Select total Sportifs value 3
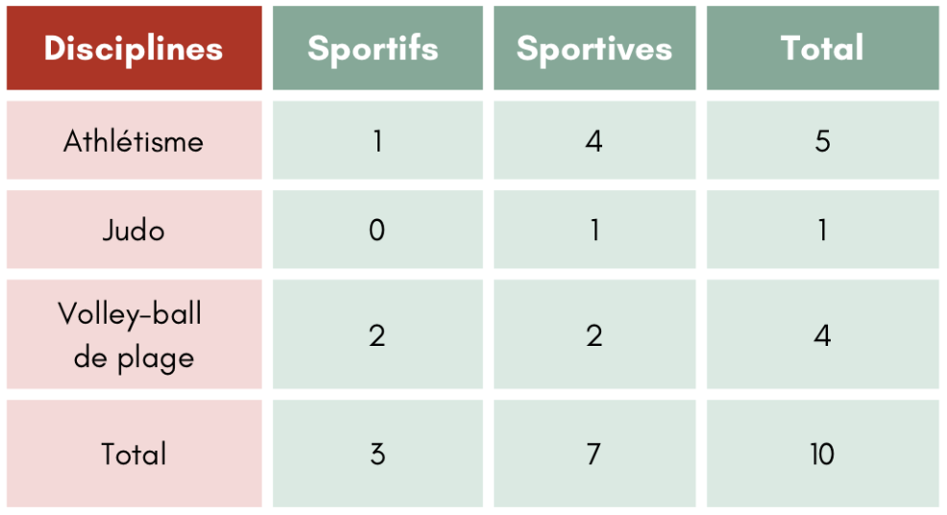Viewport: 947px width, 515px height. 377,454
